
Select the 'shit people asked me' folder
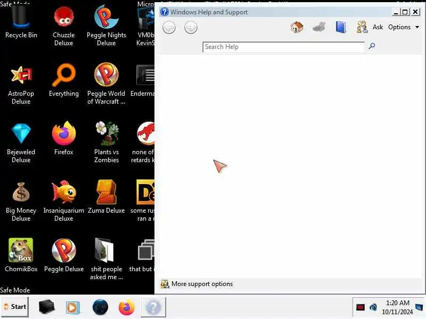(106, 259)
